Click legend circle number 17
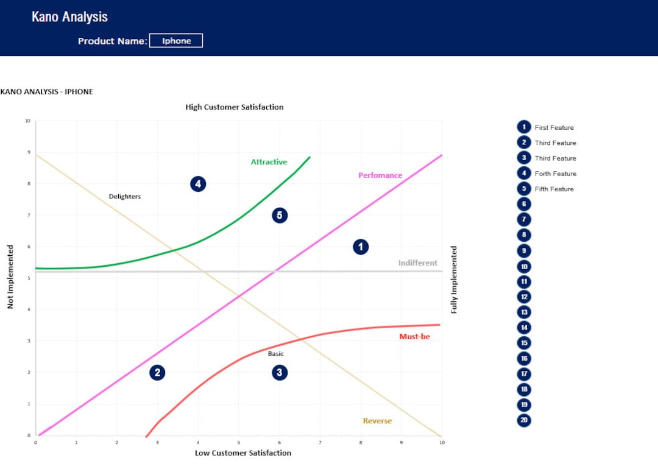The height and width of the screenshot is (469, 658). [x=524, y=374]
